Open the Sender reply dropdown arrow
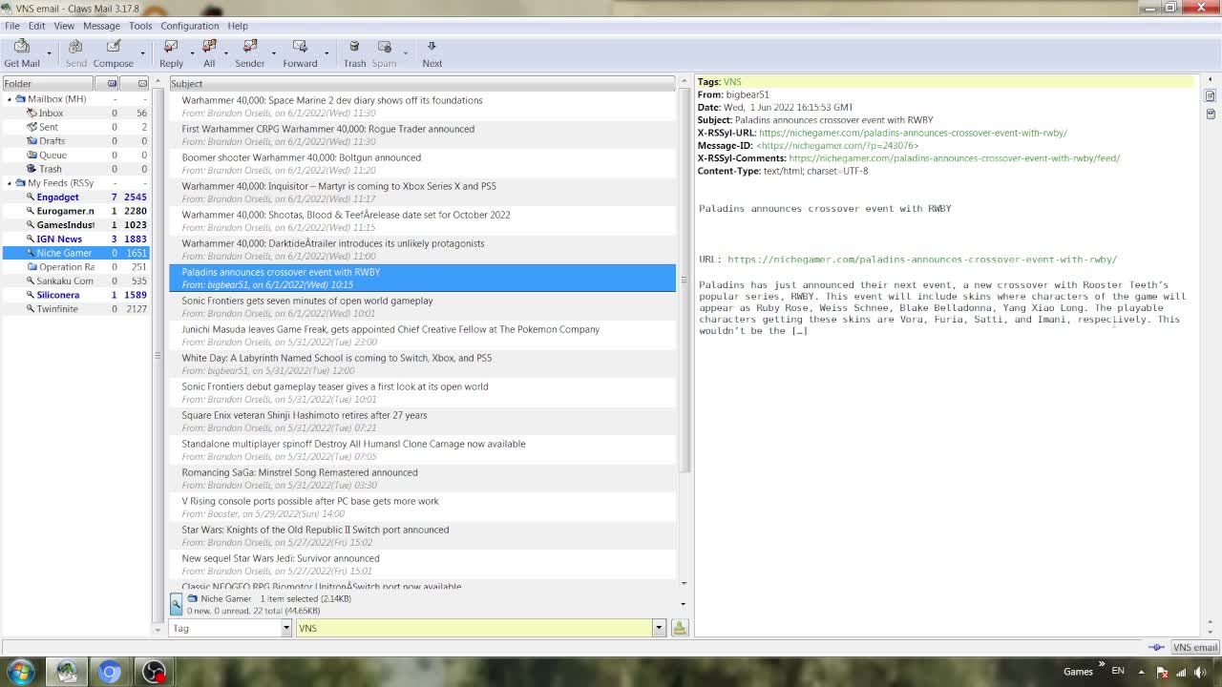Image resolution: width=1222 pixels, height=687 pixels. 274,53
